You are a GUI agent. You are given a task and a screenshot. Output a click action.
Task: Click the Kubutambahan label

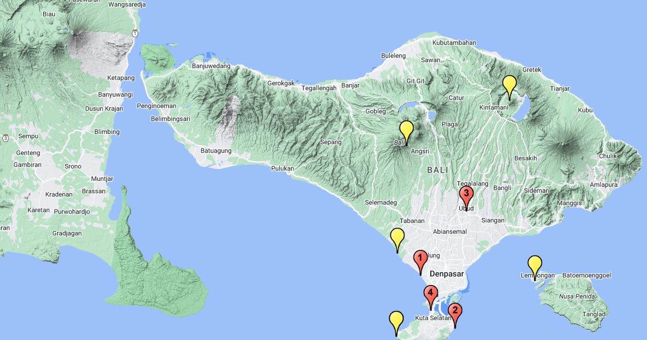(x=455, y=43)
